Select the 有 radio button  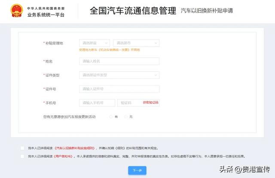tap(111, 117)
